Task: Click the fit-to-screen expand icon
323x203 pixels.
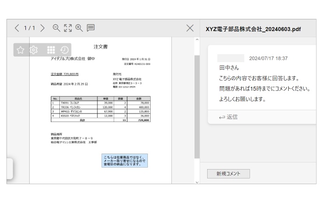Action: 68,28
